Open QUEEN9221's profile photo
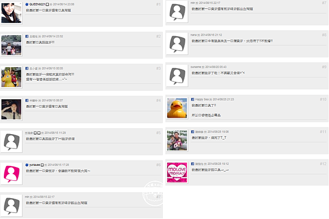 pos(11,13)
